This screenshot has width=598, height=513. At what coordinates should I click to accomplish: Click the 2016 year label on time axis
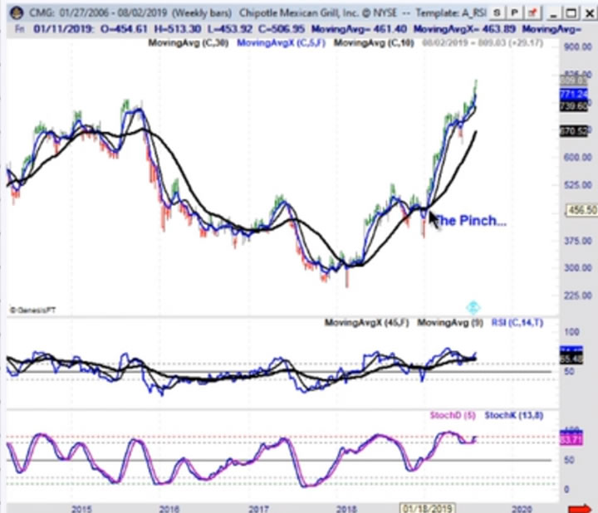169,506
